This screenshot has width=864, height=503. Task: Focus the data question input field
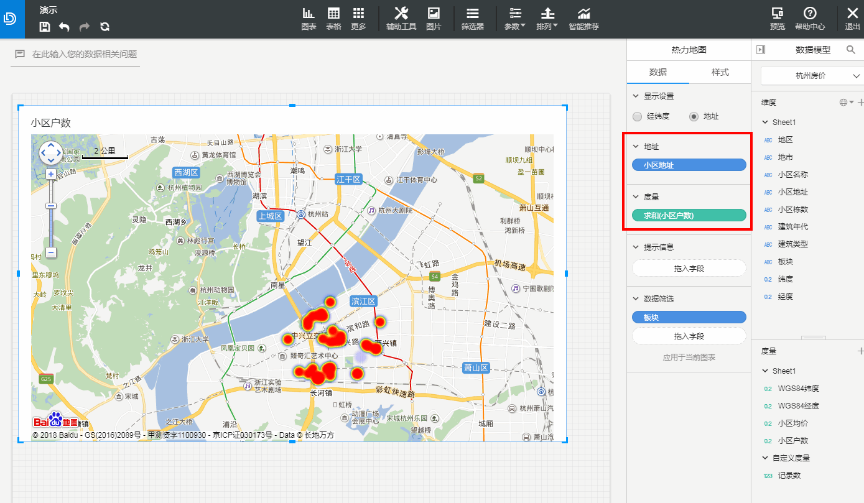(x=76, y=54)
